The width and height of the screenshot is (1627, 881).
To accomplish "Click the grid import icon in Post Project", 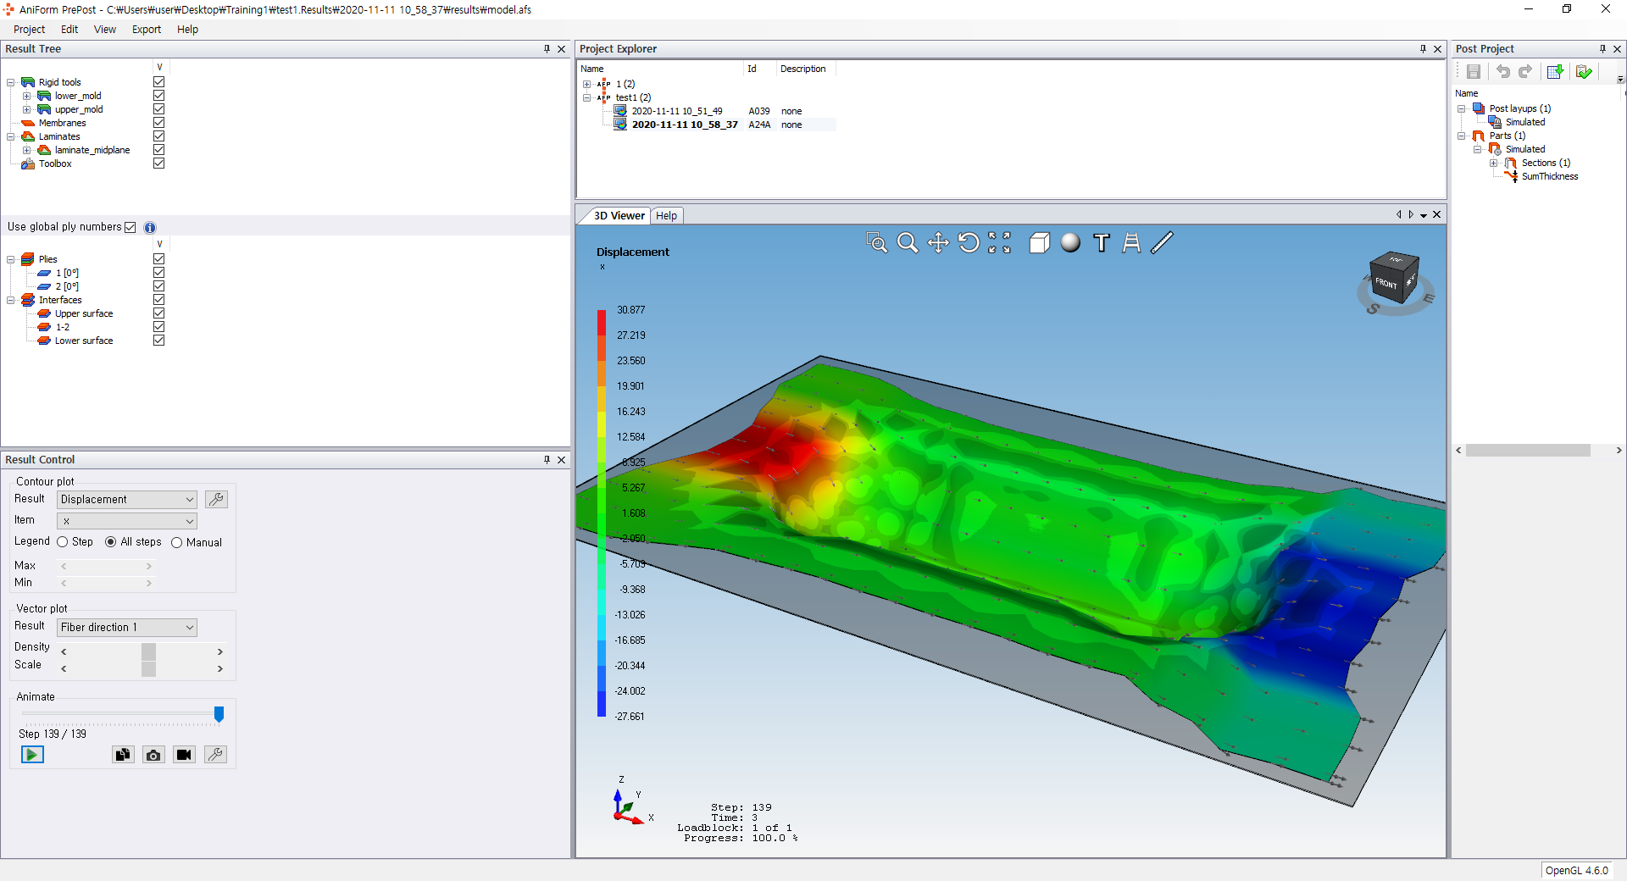I will point(1555,72).
